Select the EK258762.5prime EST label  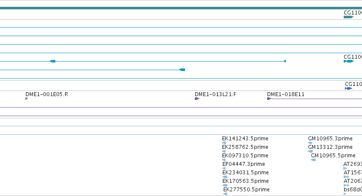245,147
